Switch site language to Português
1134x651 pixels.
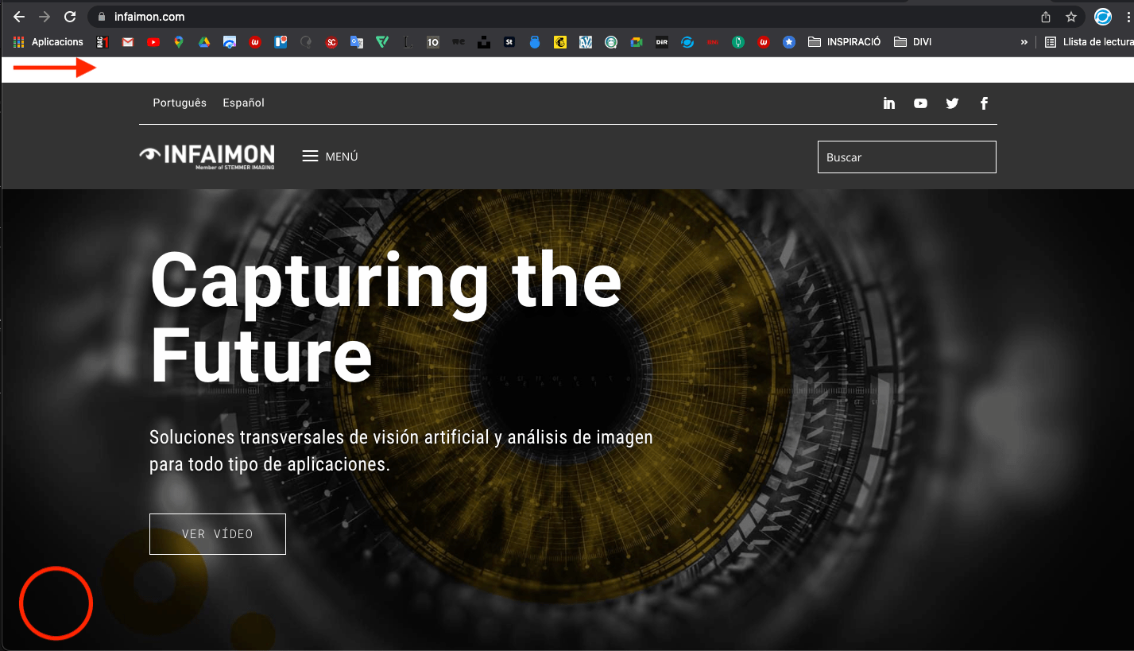[x=180, y=103]
